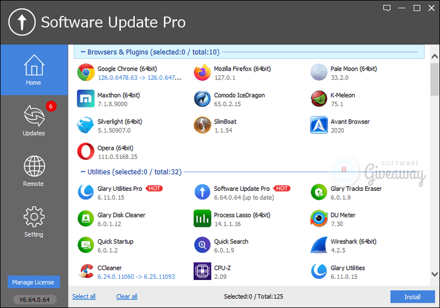Click the 6 updates notification badge
The width and height of the screenshot is (440, 308).
(51, 106)
